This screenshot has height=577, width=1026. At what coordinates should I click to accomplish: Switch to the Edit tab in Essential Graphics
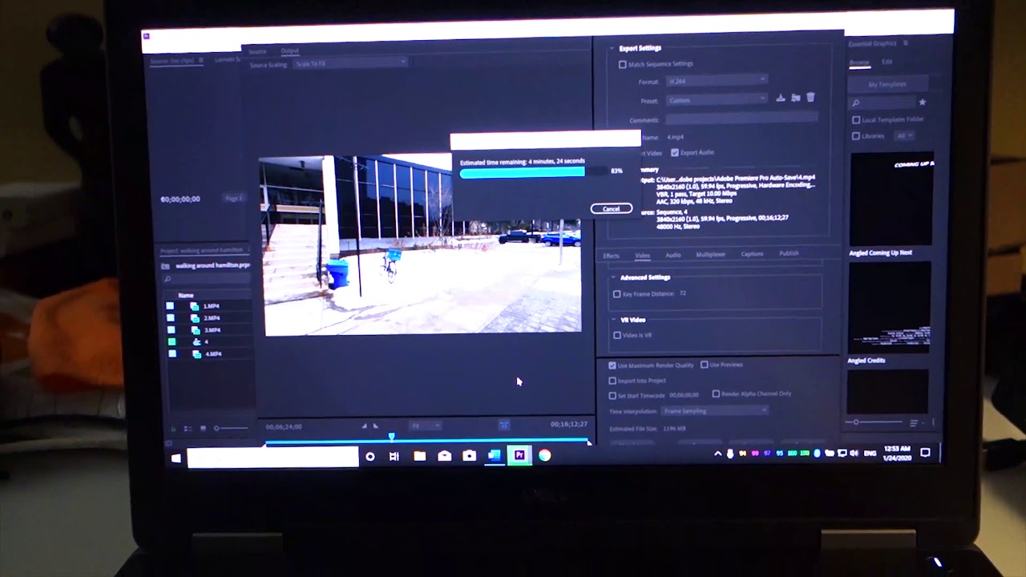point(887,62)
